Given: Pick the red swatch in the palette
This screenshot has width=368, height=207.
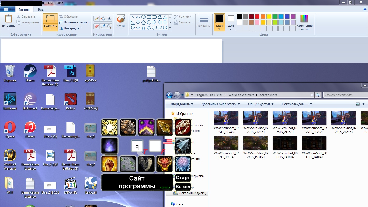Looking at the screenshot, I should 257,16.
